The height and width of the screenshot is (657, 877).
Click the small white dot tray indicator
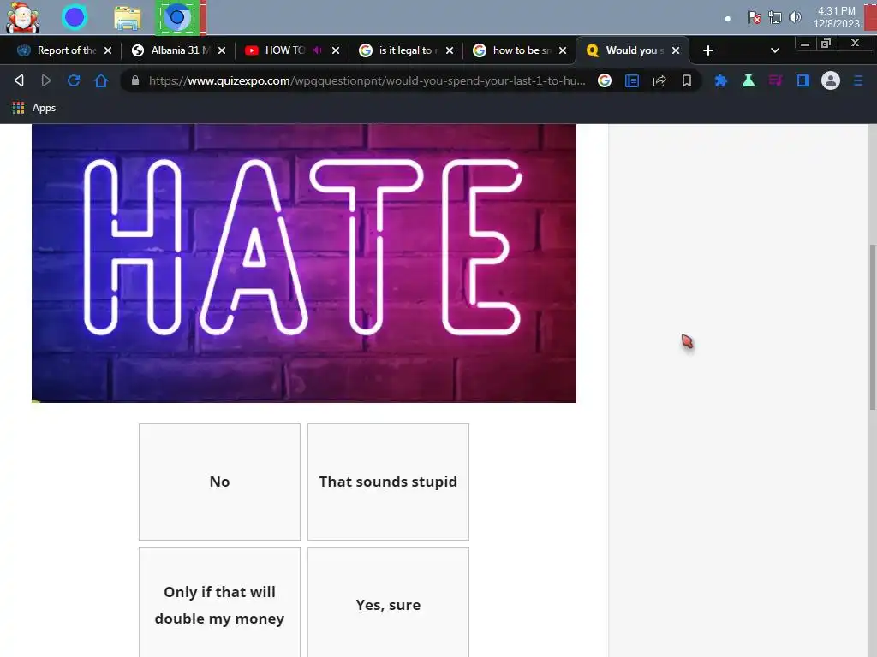pos(728,19)
